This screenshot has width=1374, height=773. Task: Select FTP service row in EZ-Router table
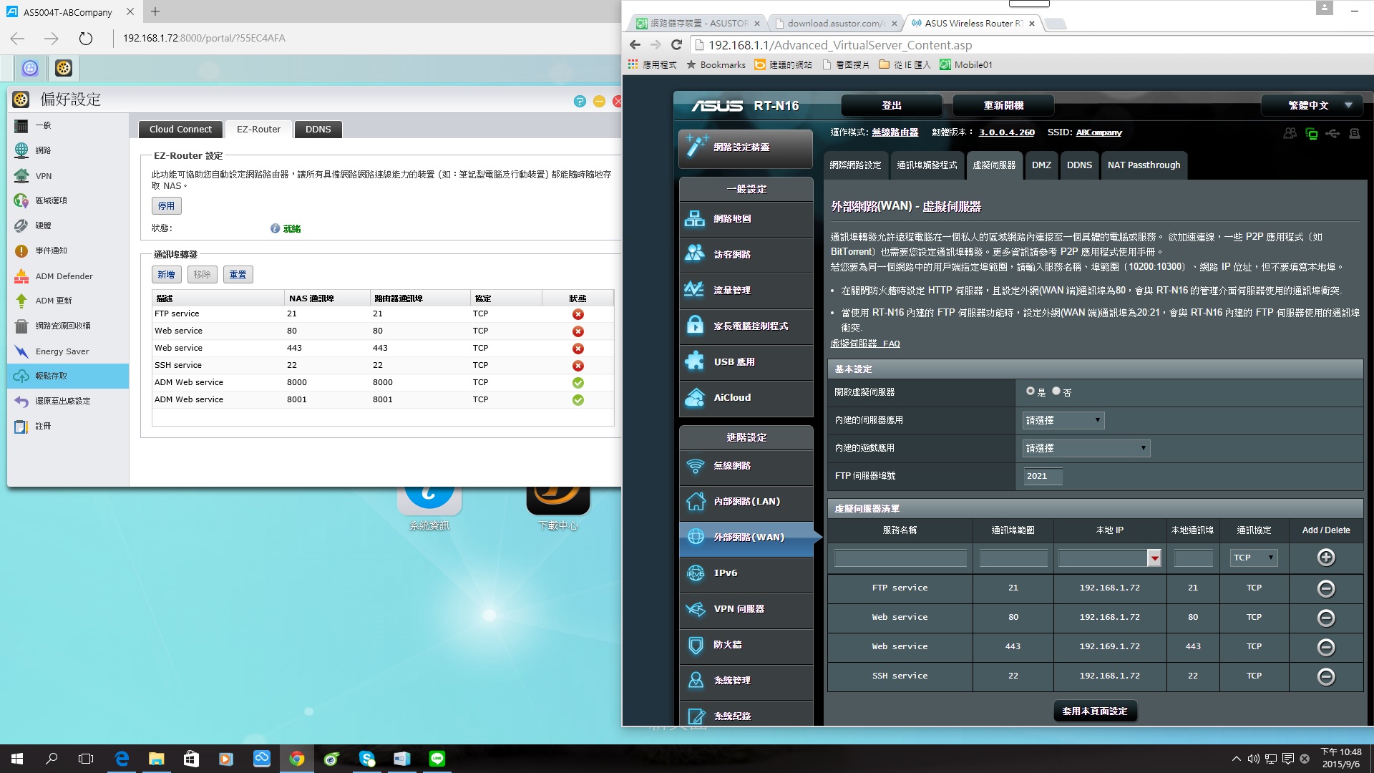[x=383, y=314]
